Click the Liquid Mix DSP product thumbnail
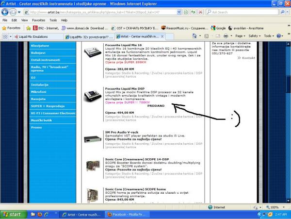Screen dimensions: 291x219 pos(93,96)
